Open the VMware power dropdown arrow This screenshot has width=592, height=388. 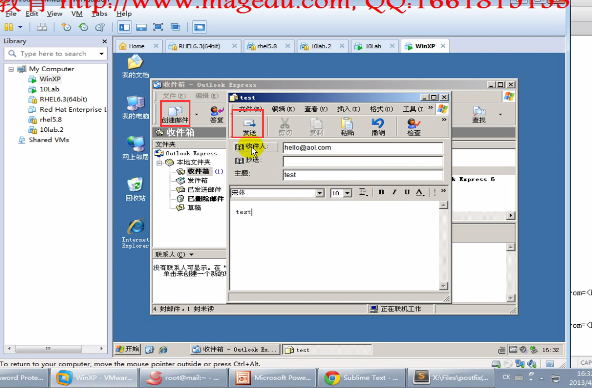[x=20, y=27]
